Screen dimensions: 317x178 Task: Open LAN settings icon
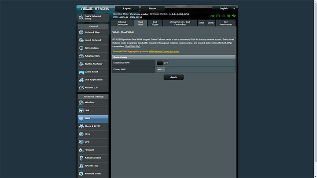81,110
